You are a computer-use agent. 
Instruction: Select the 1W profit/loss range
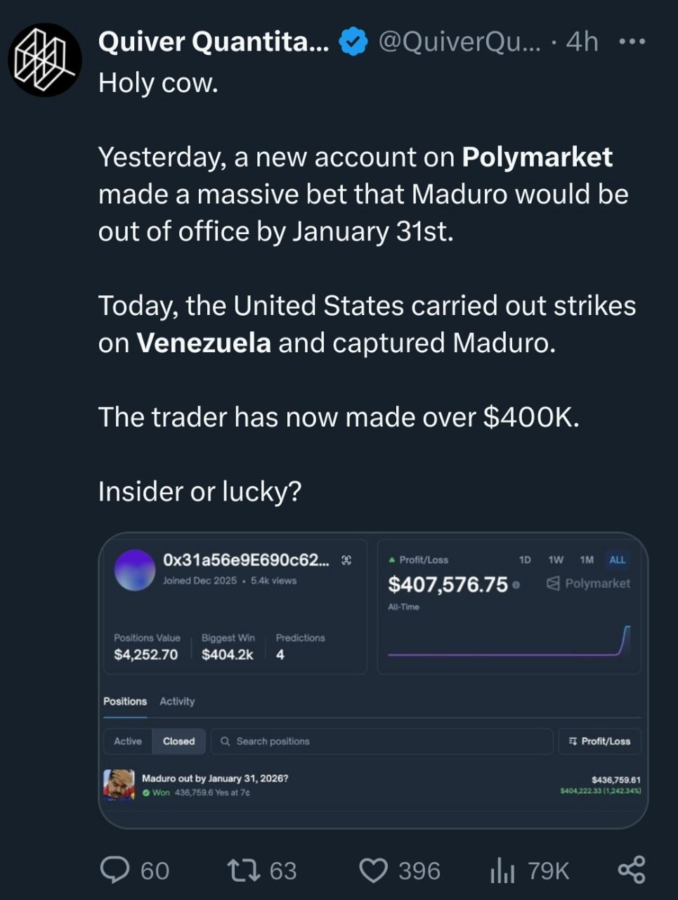(556, 560)
